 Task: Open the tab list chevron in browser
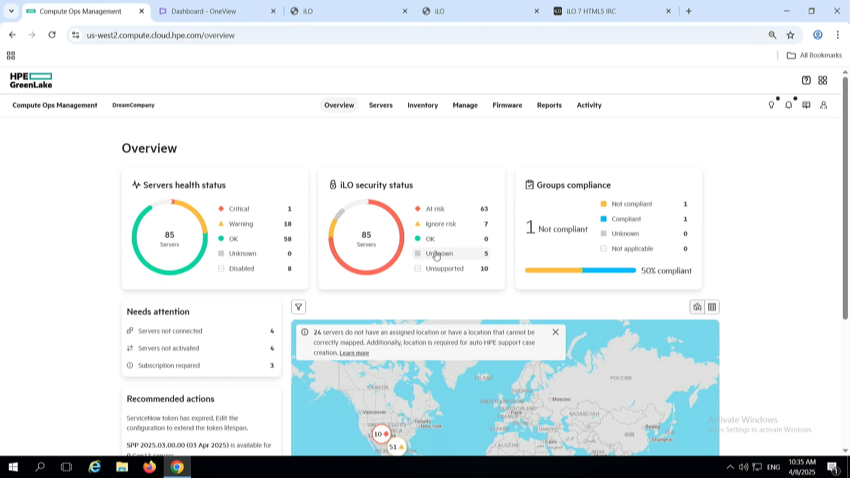tap(11, 11)
